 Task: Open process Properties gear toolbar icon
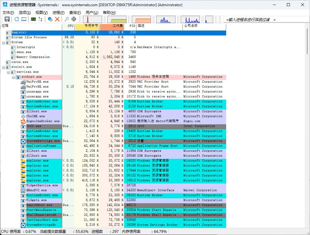point(50,19)
